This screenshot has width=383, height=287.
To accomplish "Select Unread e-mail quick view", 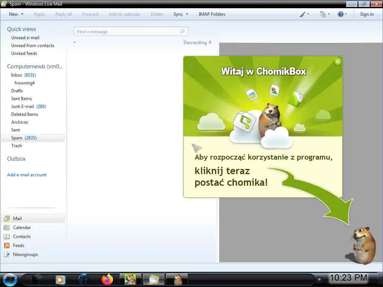I will [x=25, y=38].
